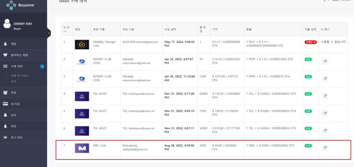The image size is (354, 167).
Task: Click date 'Aug 26, 2022, 6:59:50 PM'
Action: pyautogui.click(x=179, y=147)
